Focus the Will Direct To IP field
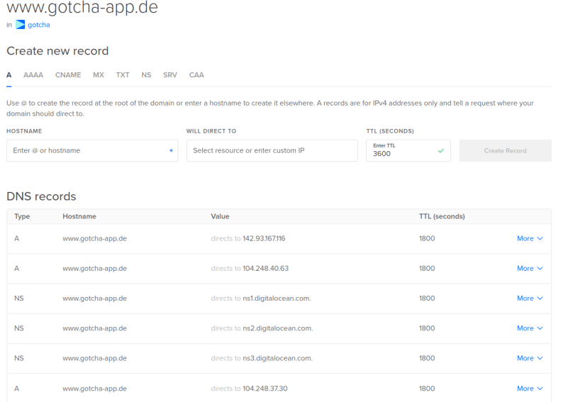This screenshot has width=573, height=402. coord(272,150)
